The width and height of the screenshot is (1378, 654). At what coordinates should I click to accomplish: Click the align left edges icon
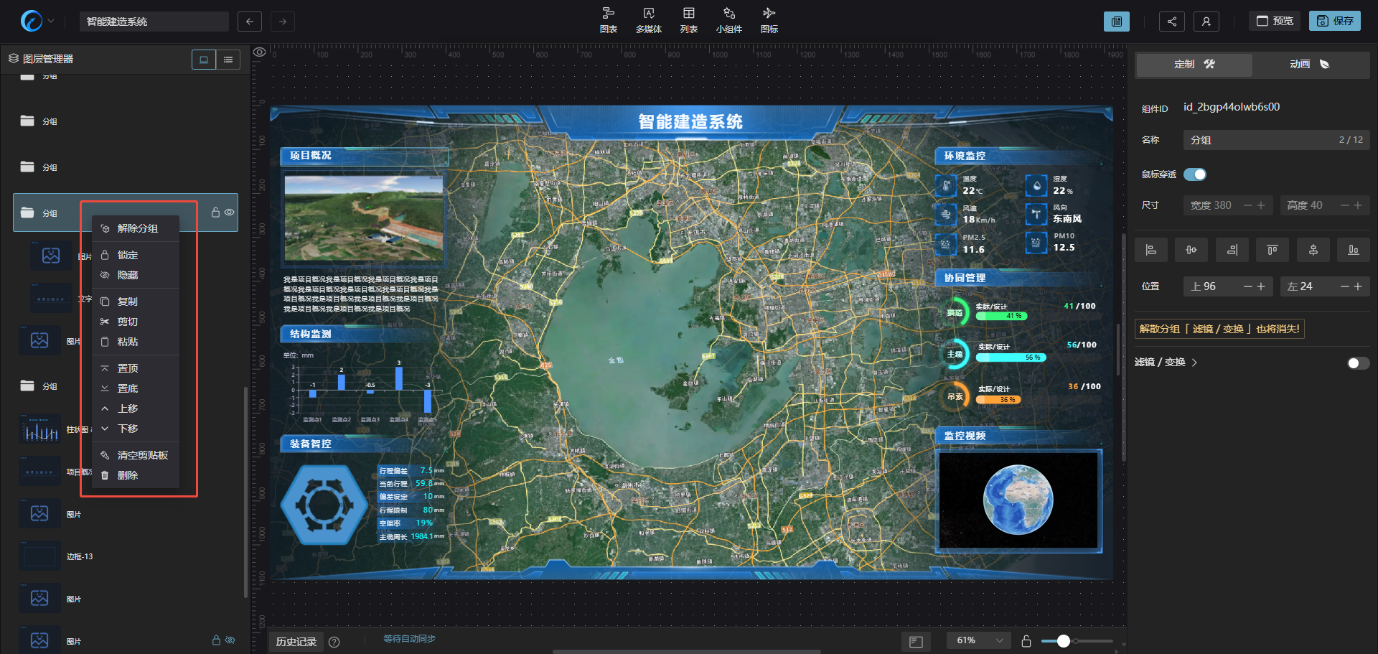tap(1150, 250)
